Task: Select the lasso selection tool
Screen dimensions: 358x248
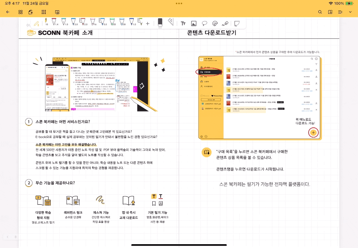Action: 204,24
